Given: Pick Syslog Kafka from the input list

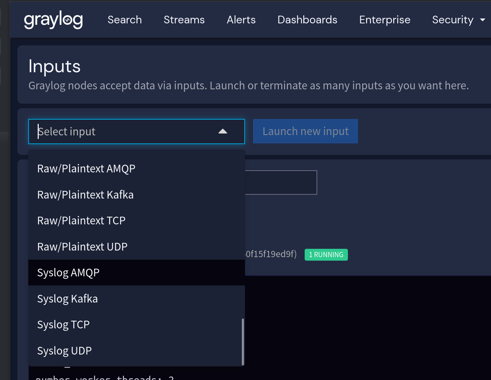Looking at the screenshot, I should click(x=67, y=299).
